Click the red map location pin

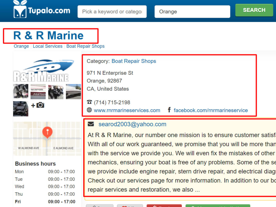[47, 132]
